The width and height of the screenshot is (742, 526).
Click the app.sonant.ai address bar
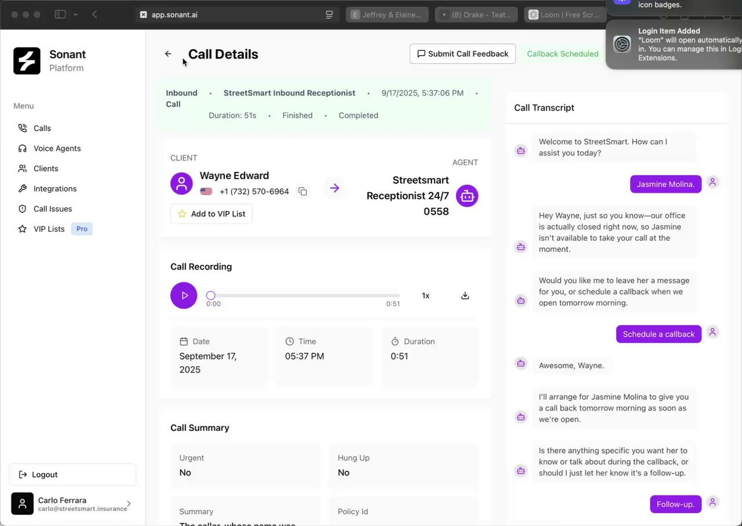click(232, 14)
